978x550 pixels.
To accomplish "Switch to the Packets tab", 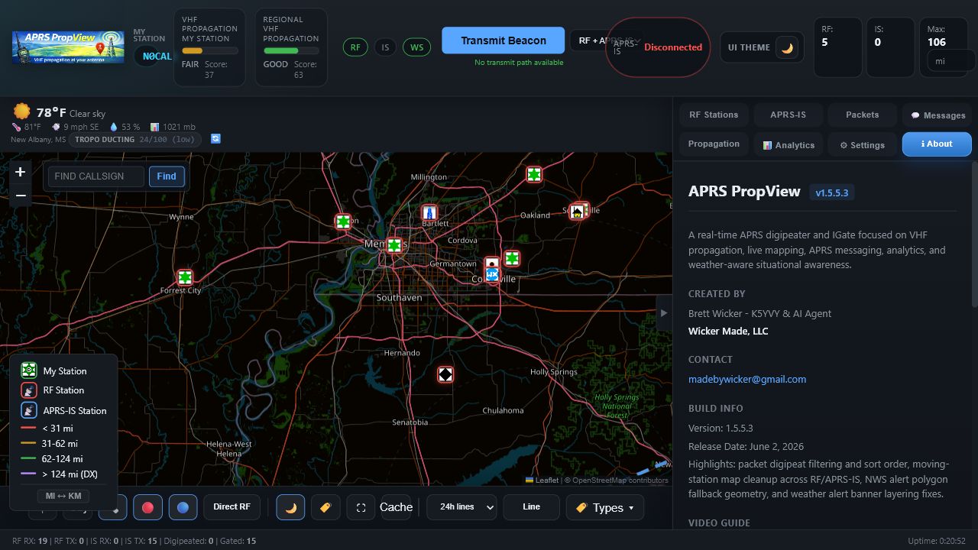I will tap(862, 115).
